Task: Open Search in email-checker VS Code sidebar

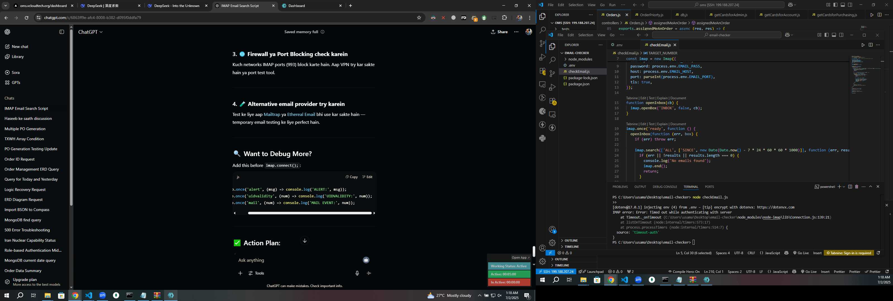Action: pos(552,60)
